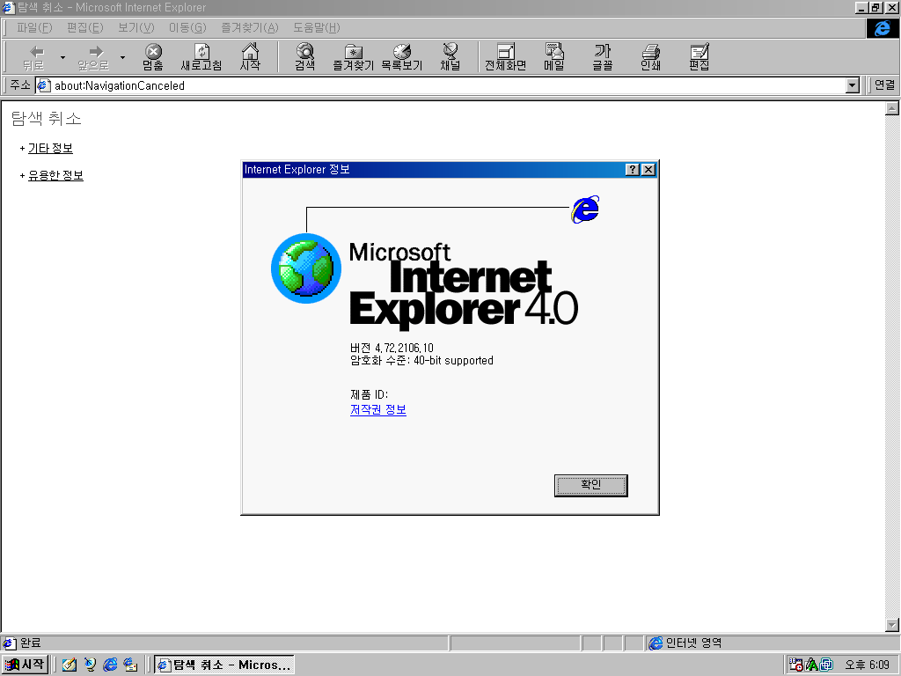The height and width of the screenshot is (676, 901).
Task: Click the help question mark in dialog title
Action: click(632, 170)
